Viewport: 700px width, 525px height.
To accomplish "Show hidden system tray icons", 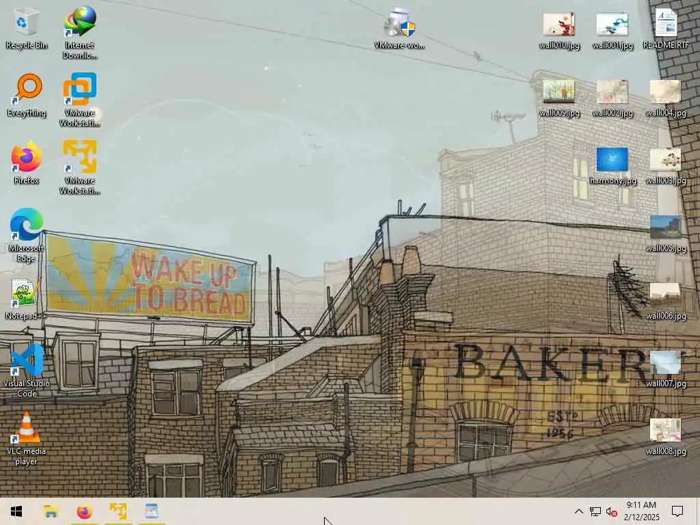I will (x=578, y=511).
